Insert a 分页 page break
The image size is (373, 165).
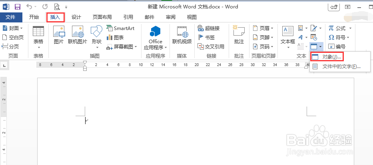[10, 46]
